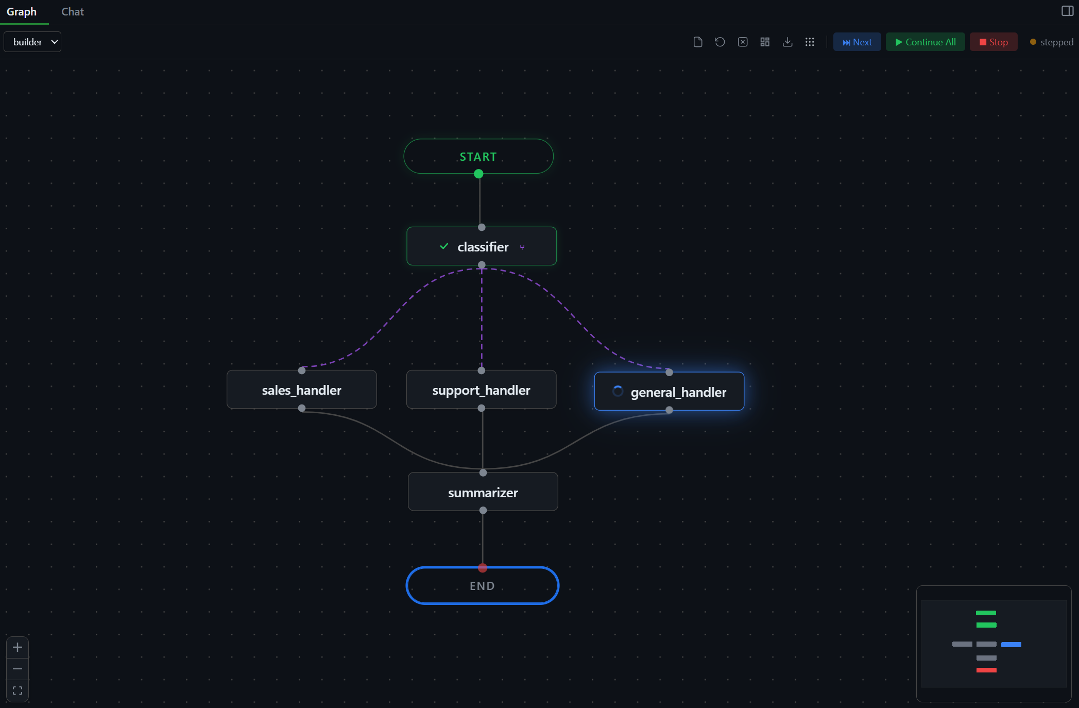
Task: Click the blue node in the minimap
Action: [1010, 645]
